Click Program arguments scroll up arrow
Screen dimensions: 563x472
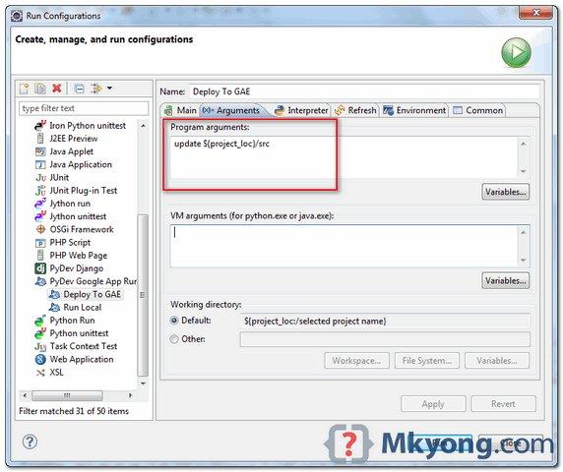tap(524, 144)
